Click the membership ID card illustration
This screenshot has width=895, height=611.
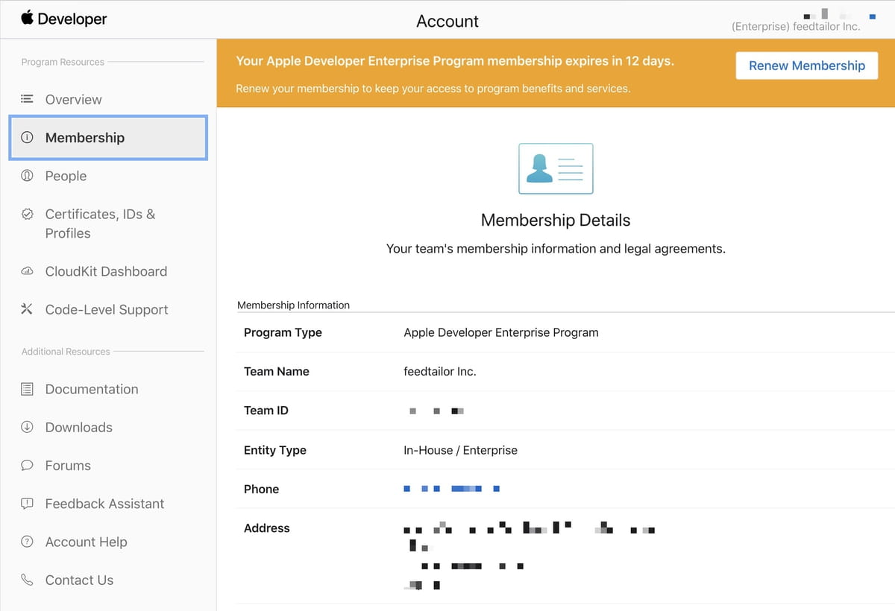(x=556, y=168)
